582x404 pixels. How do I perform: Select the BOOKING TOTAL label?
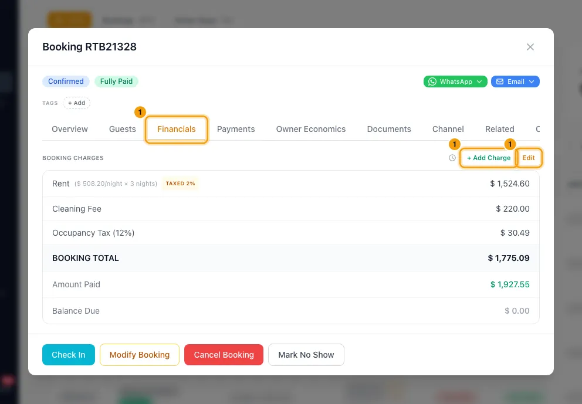(x=86, y=258)
